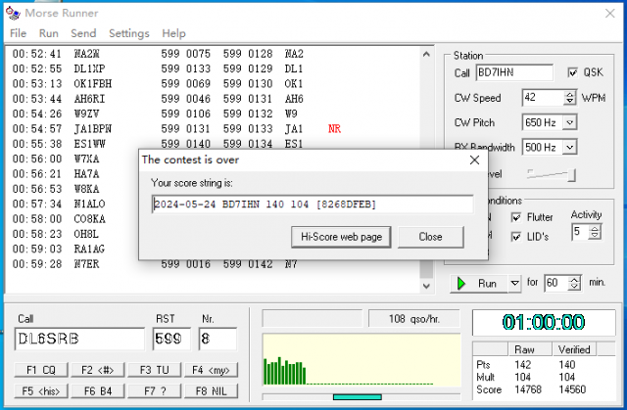The image size is (627, 410).
Task: Open the Help menu
Action: pyautogui.click(x=173, y=33)
